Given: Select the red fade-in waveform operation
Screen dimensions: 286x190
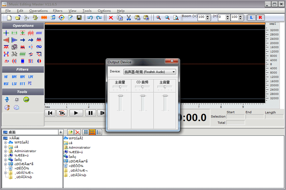Looking at the screenshot, I should 6,40.
